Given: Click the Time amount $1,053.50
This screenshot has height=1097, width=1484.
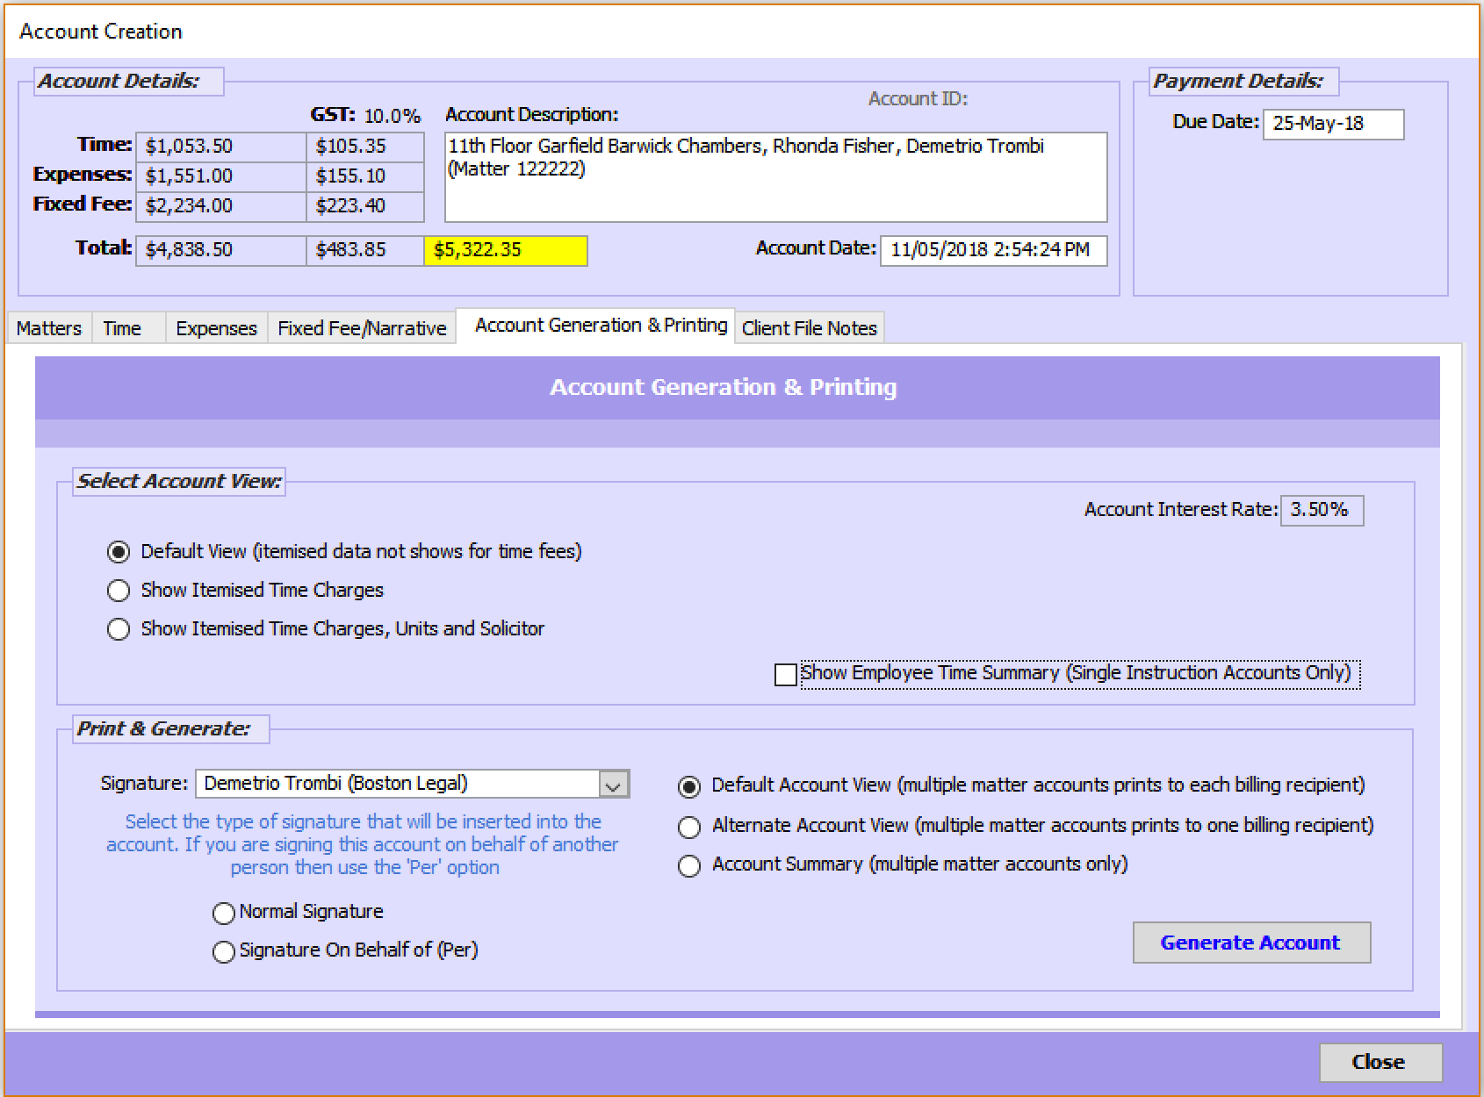Looking at the screenshot, I should (220, 147).
